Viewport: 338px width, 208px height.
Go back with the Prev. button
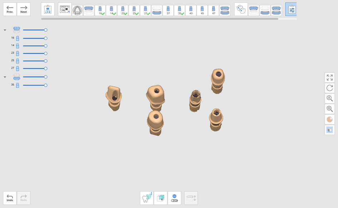pos(10,9)
